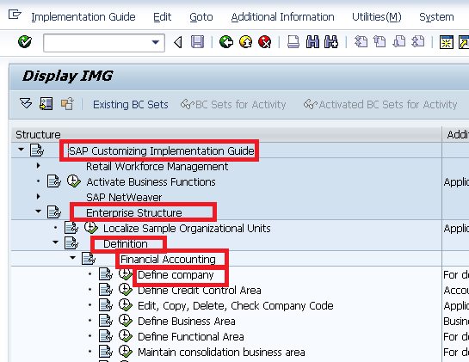Open the Additional Information menu

point(282,17)
